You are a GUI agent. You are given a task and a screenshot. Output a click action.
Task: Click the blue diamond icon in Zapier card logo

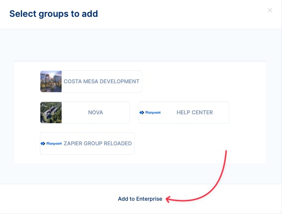[43, 144]
